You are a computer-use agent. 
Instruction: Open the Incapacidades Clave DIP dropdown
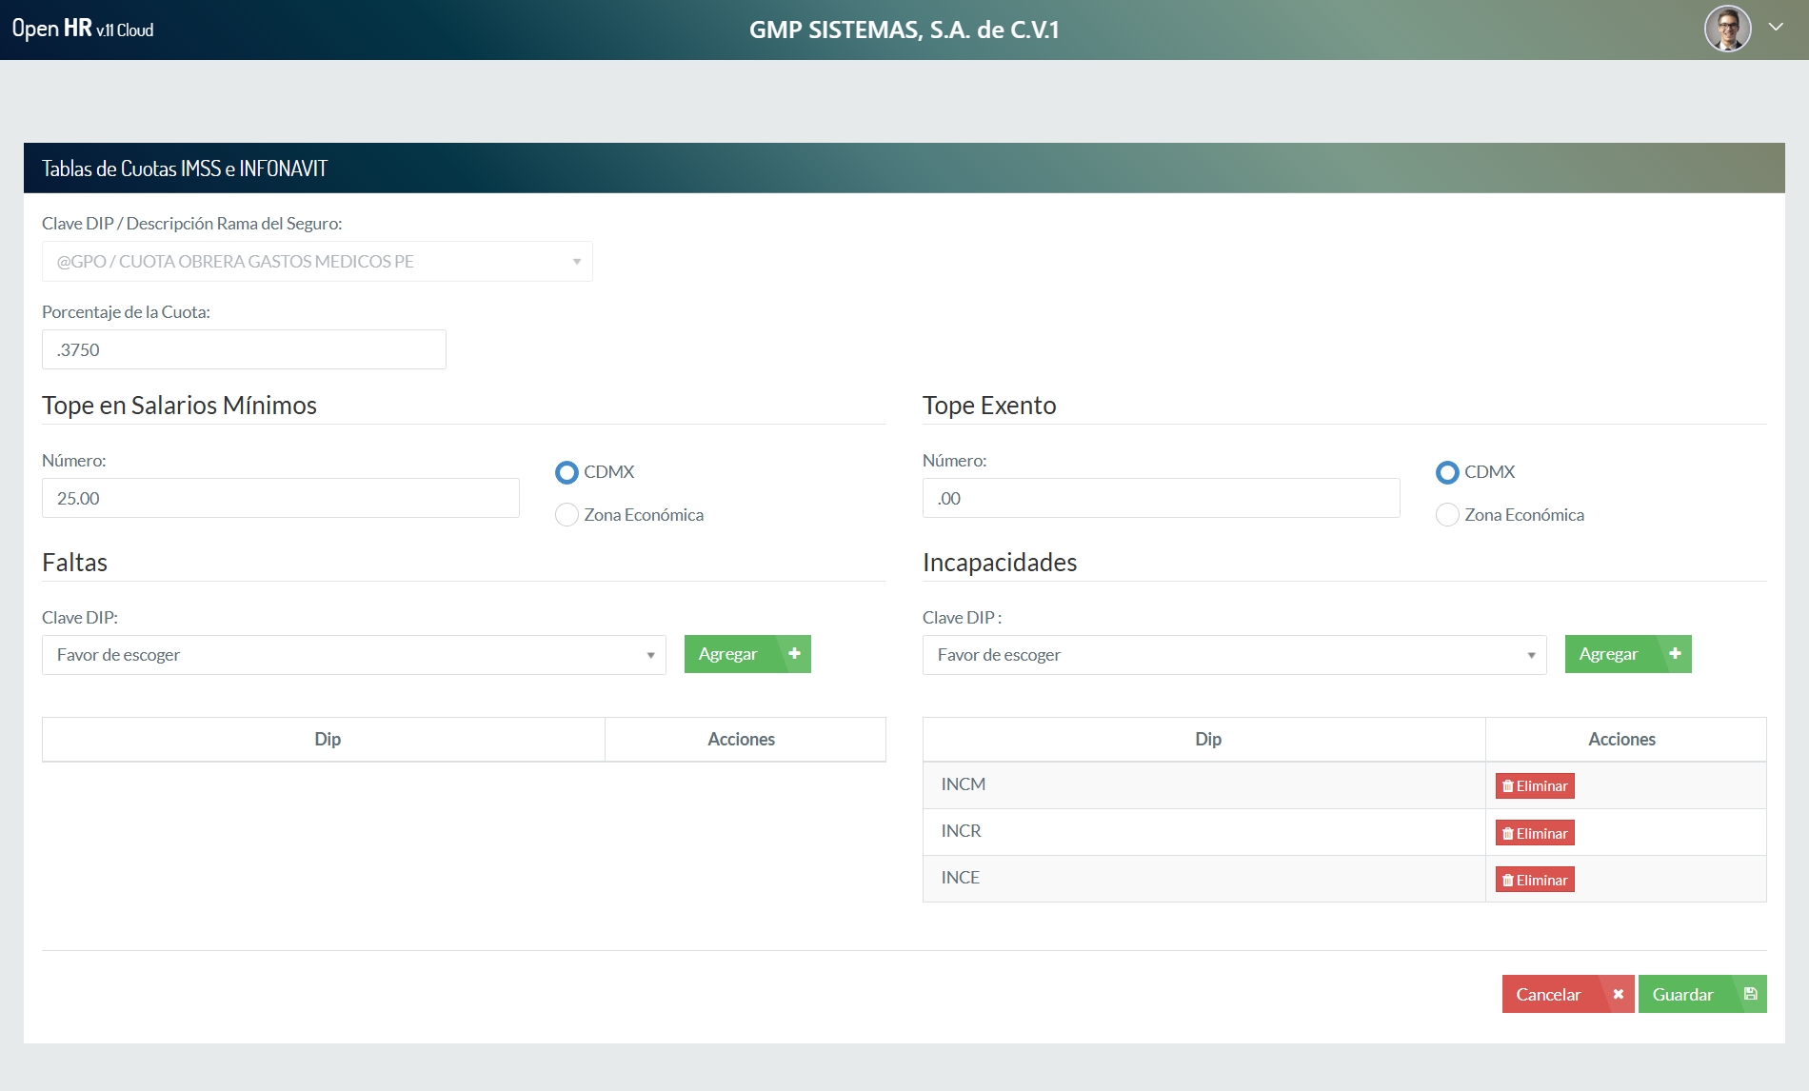[x=1234, y=655]
